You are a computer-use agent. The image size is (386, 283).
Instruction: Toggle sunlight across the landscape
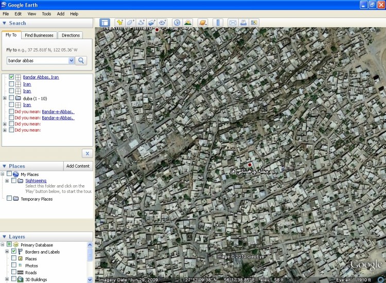pos(187,23)
